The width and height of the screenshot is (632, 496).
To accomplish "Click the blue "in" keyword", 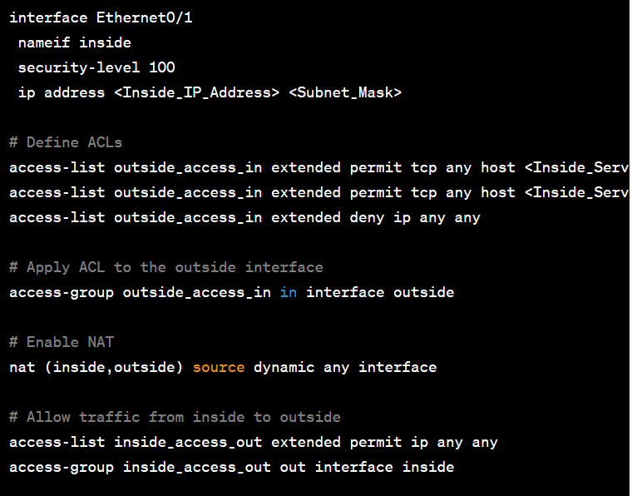I will tap(289, 292).
